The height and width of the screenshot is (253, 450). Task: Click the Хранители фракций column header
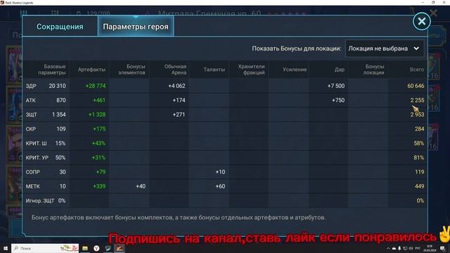click(x=251, y=70)
